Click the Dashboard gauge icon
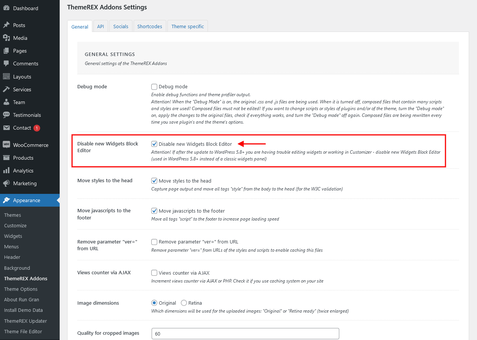The height and width of the screenshot is (340, 477). click(x=6, y=8)
